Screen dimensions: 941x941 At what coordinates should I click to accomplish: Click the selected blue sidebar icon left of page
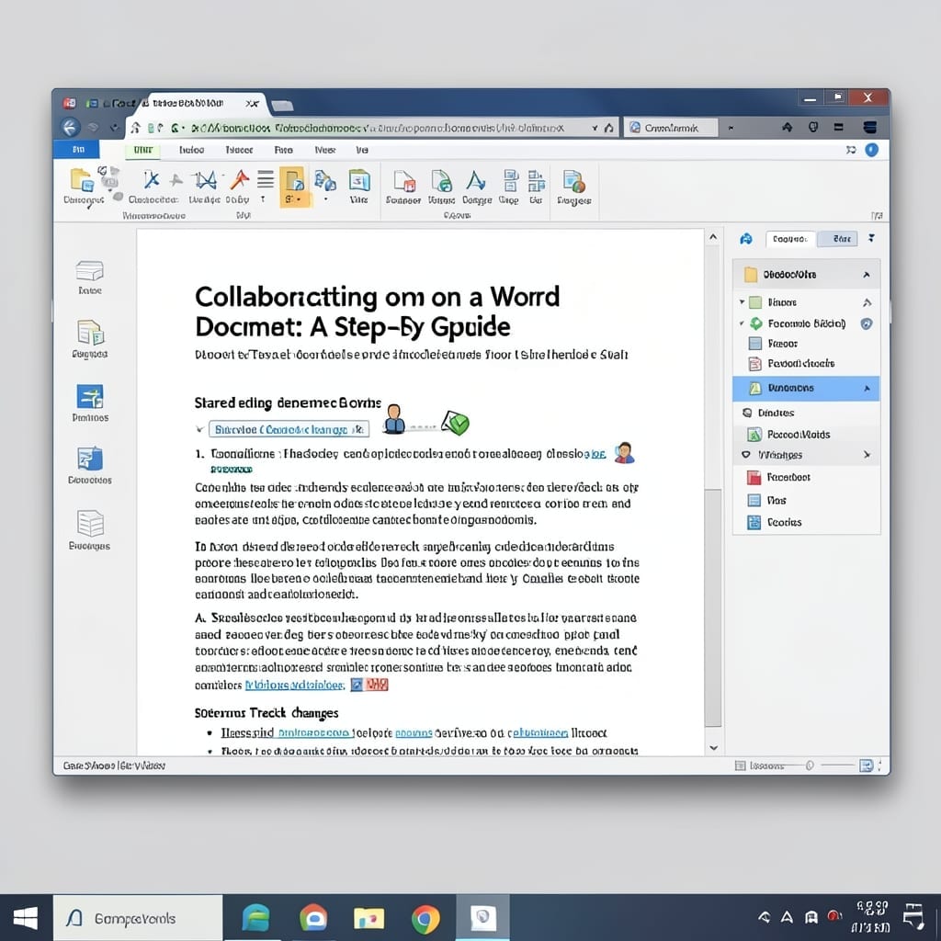(90, 396)
